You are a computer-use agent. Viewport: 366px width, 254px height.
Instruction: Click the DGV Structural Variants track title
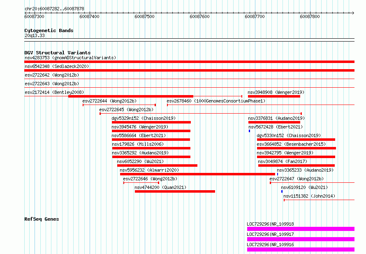[x=58, y=53]
